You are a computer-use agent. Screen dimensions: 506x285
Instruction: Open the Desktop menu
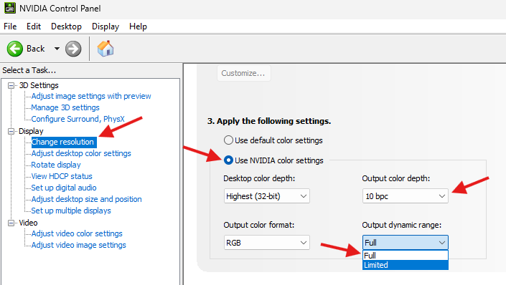(x=66, y=26)
